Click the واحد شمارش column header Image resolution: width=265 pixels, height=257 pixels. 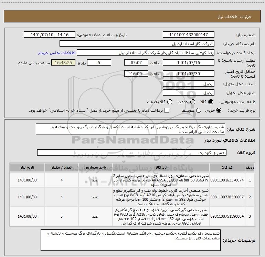point(95,168)
